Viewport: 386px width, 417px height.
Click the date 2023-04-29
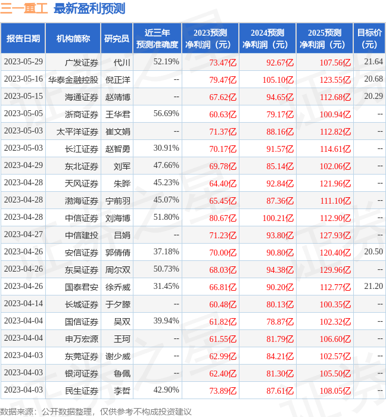(x=23, y=166)
